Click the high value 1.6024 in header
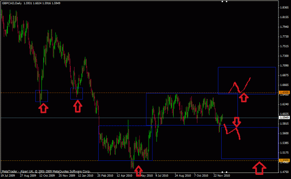 point(37,3)
